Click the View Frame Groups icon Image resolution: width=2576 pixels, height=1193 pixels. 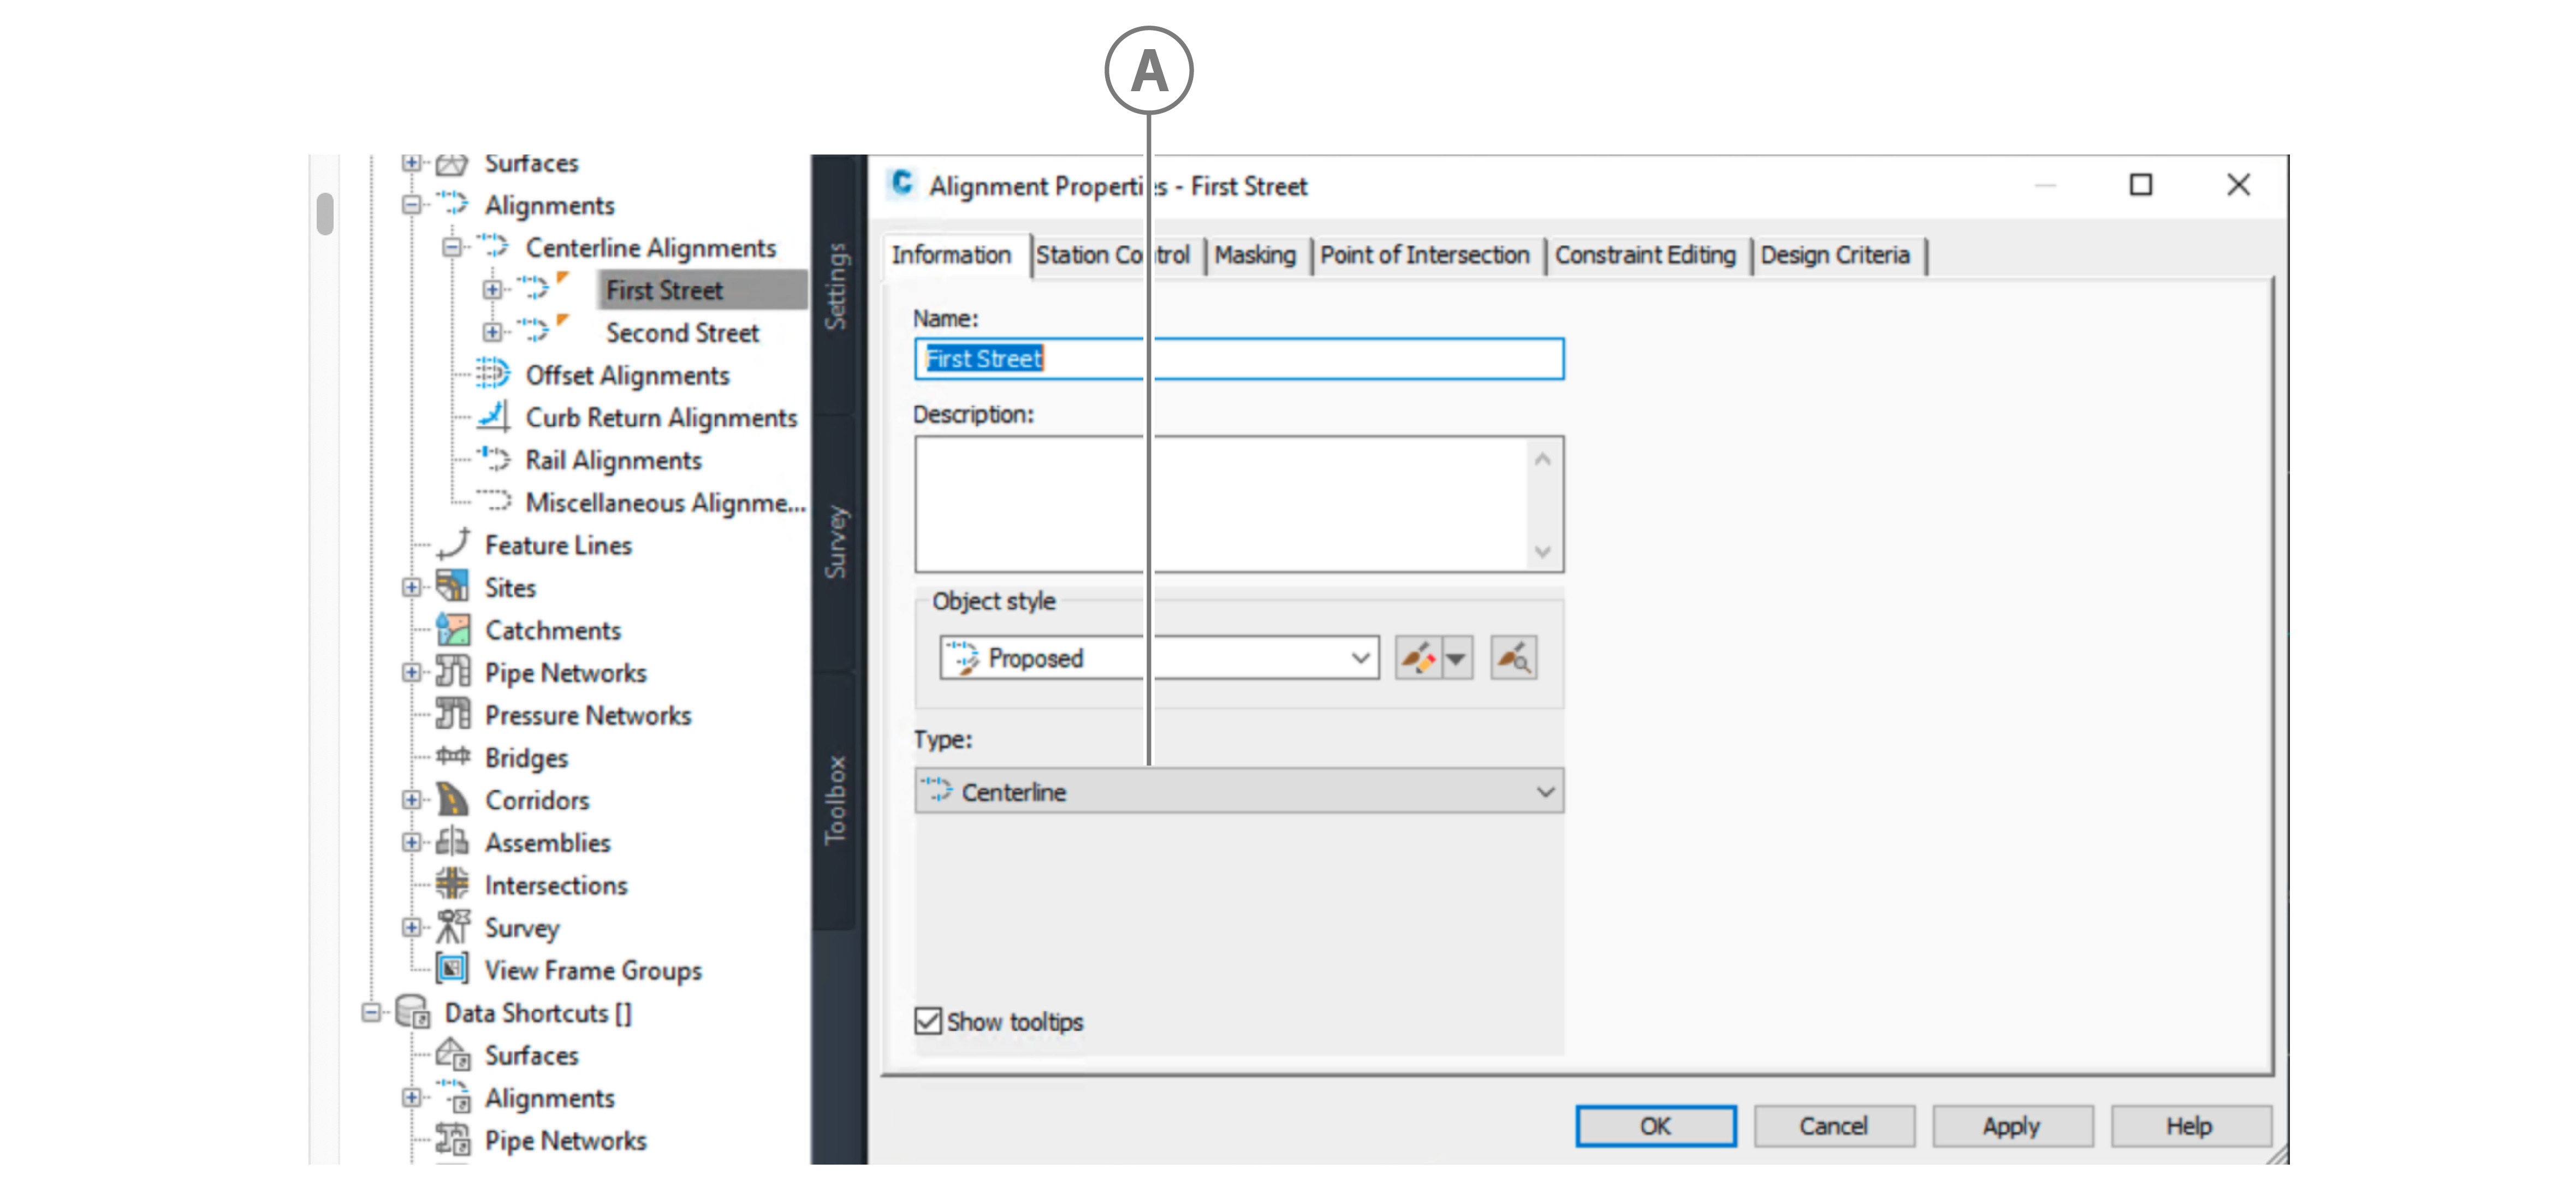pyautogui.click(x=452, y=969)
